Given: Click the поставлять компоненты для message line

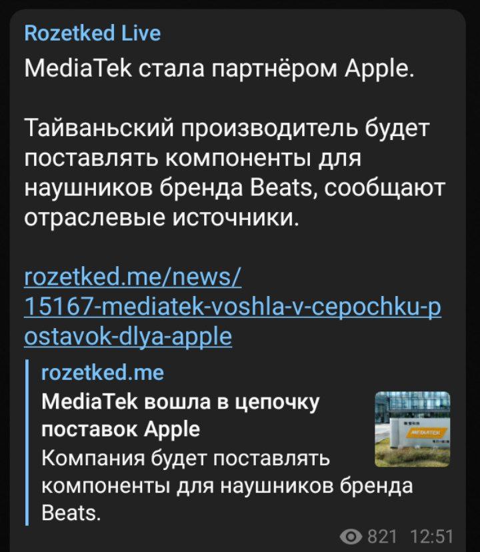Looking at the screenshot, I should [x=193, y=158].
